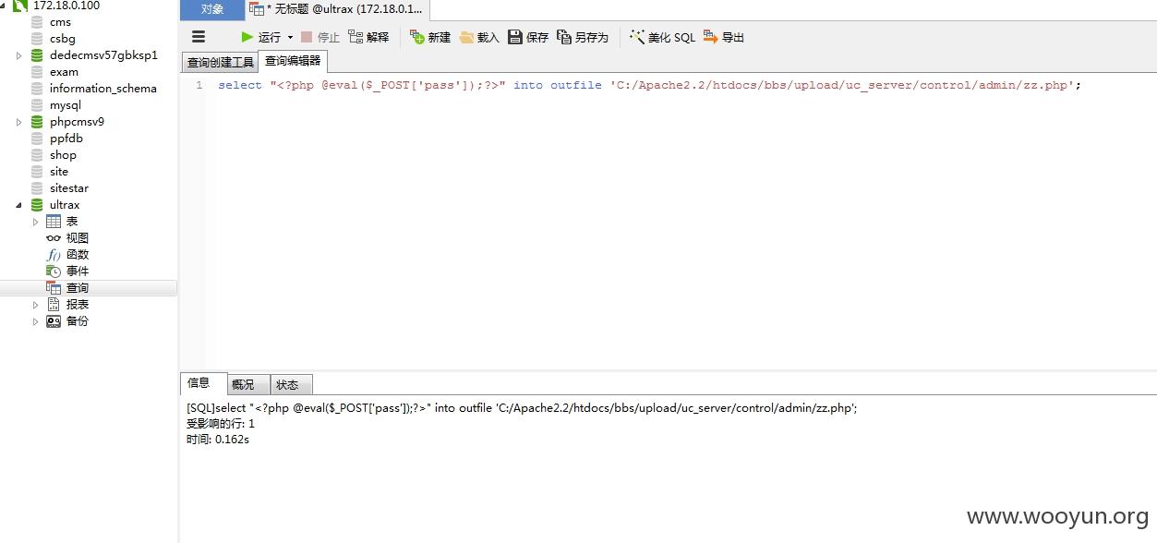Click the [SQL]select log line in 信息
The height and width of the screenshot is (543, 1157).
click(522, 408)
